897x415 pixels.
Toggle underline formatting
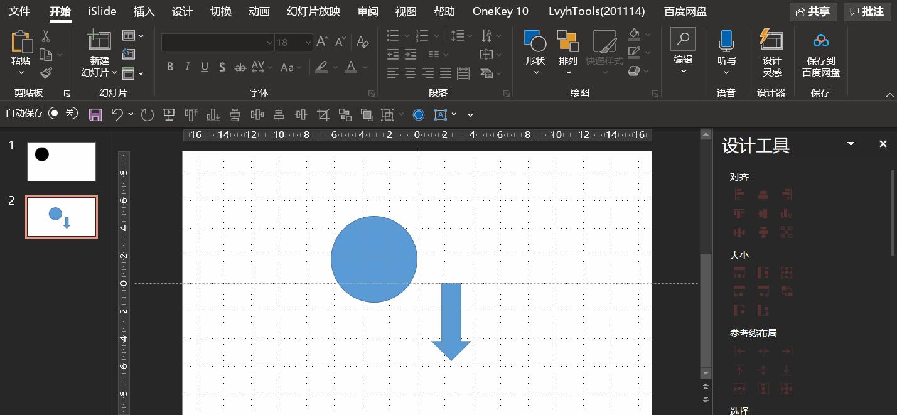205,67
